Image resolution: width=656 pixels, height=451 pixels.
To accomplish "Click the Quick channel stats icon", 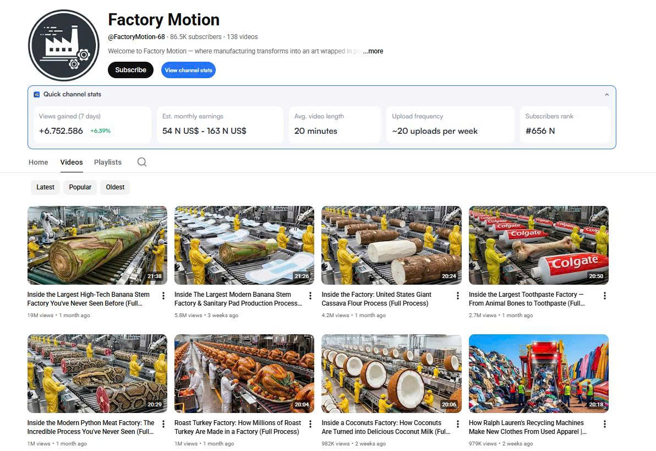I will [x=37, y=94].
